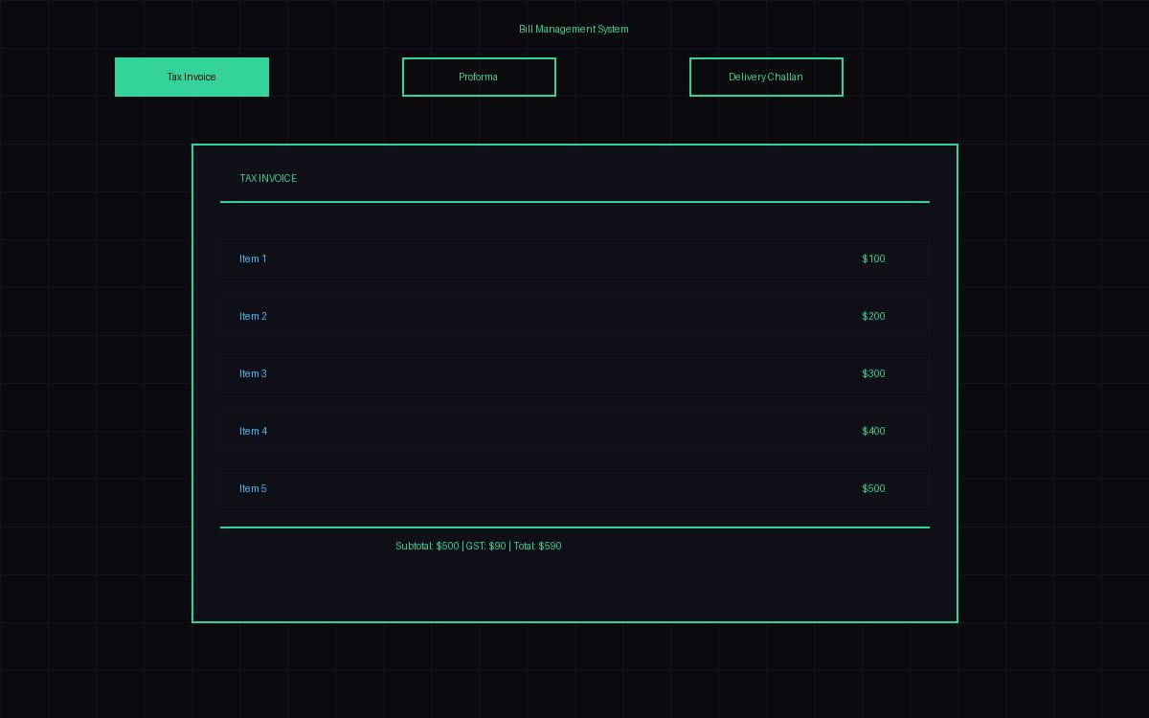
Task: Select the Tax Invoice tab
Action: tap(191, 77)
